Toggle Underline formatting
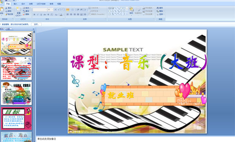This screenshot has width=235, height=142. click(x=41, y=14)
